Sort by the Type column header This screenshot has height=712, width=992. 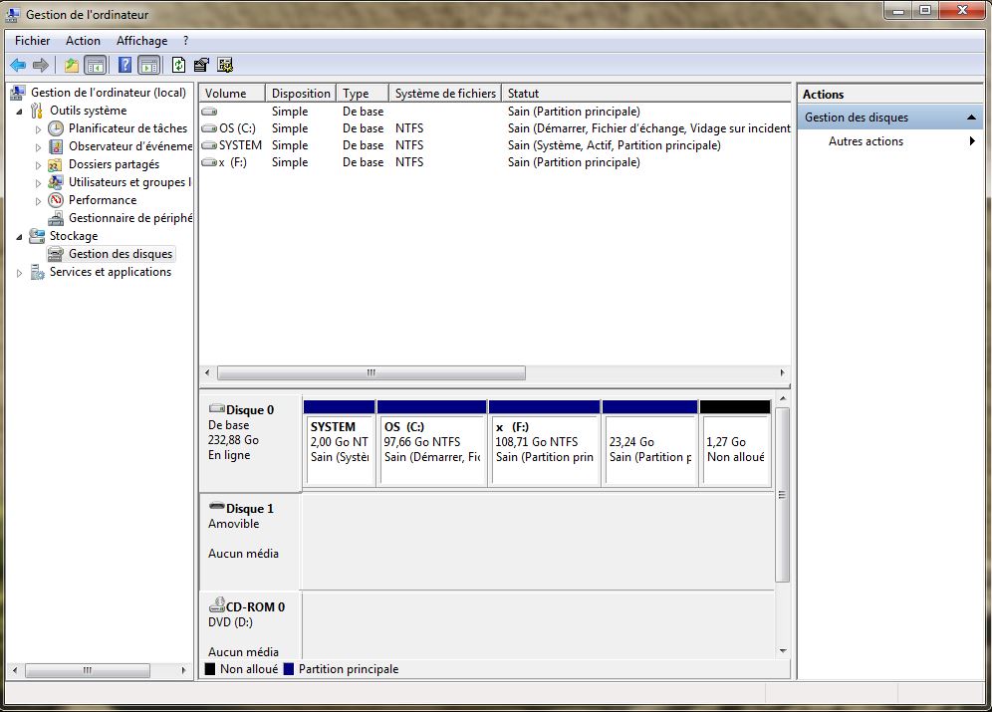363,93
